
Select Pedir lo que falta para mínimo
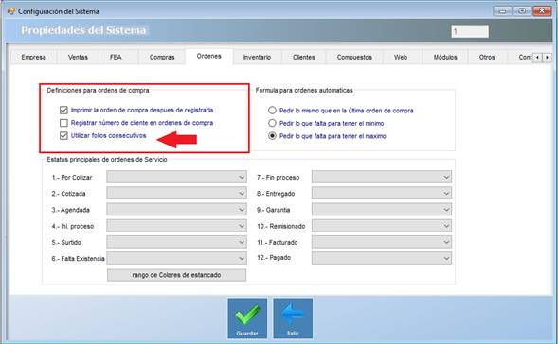[x=272, y=123]
